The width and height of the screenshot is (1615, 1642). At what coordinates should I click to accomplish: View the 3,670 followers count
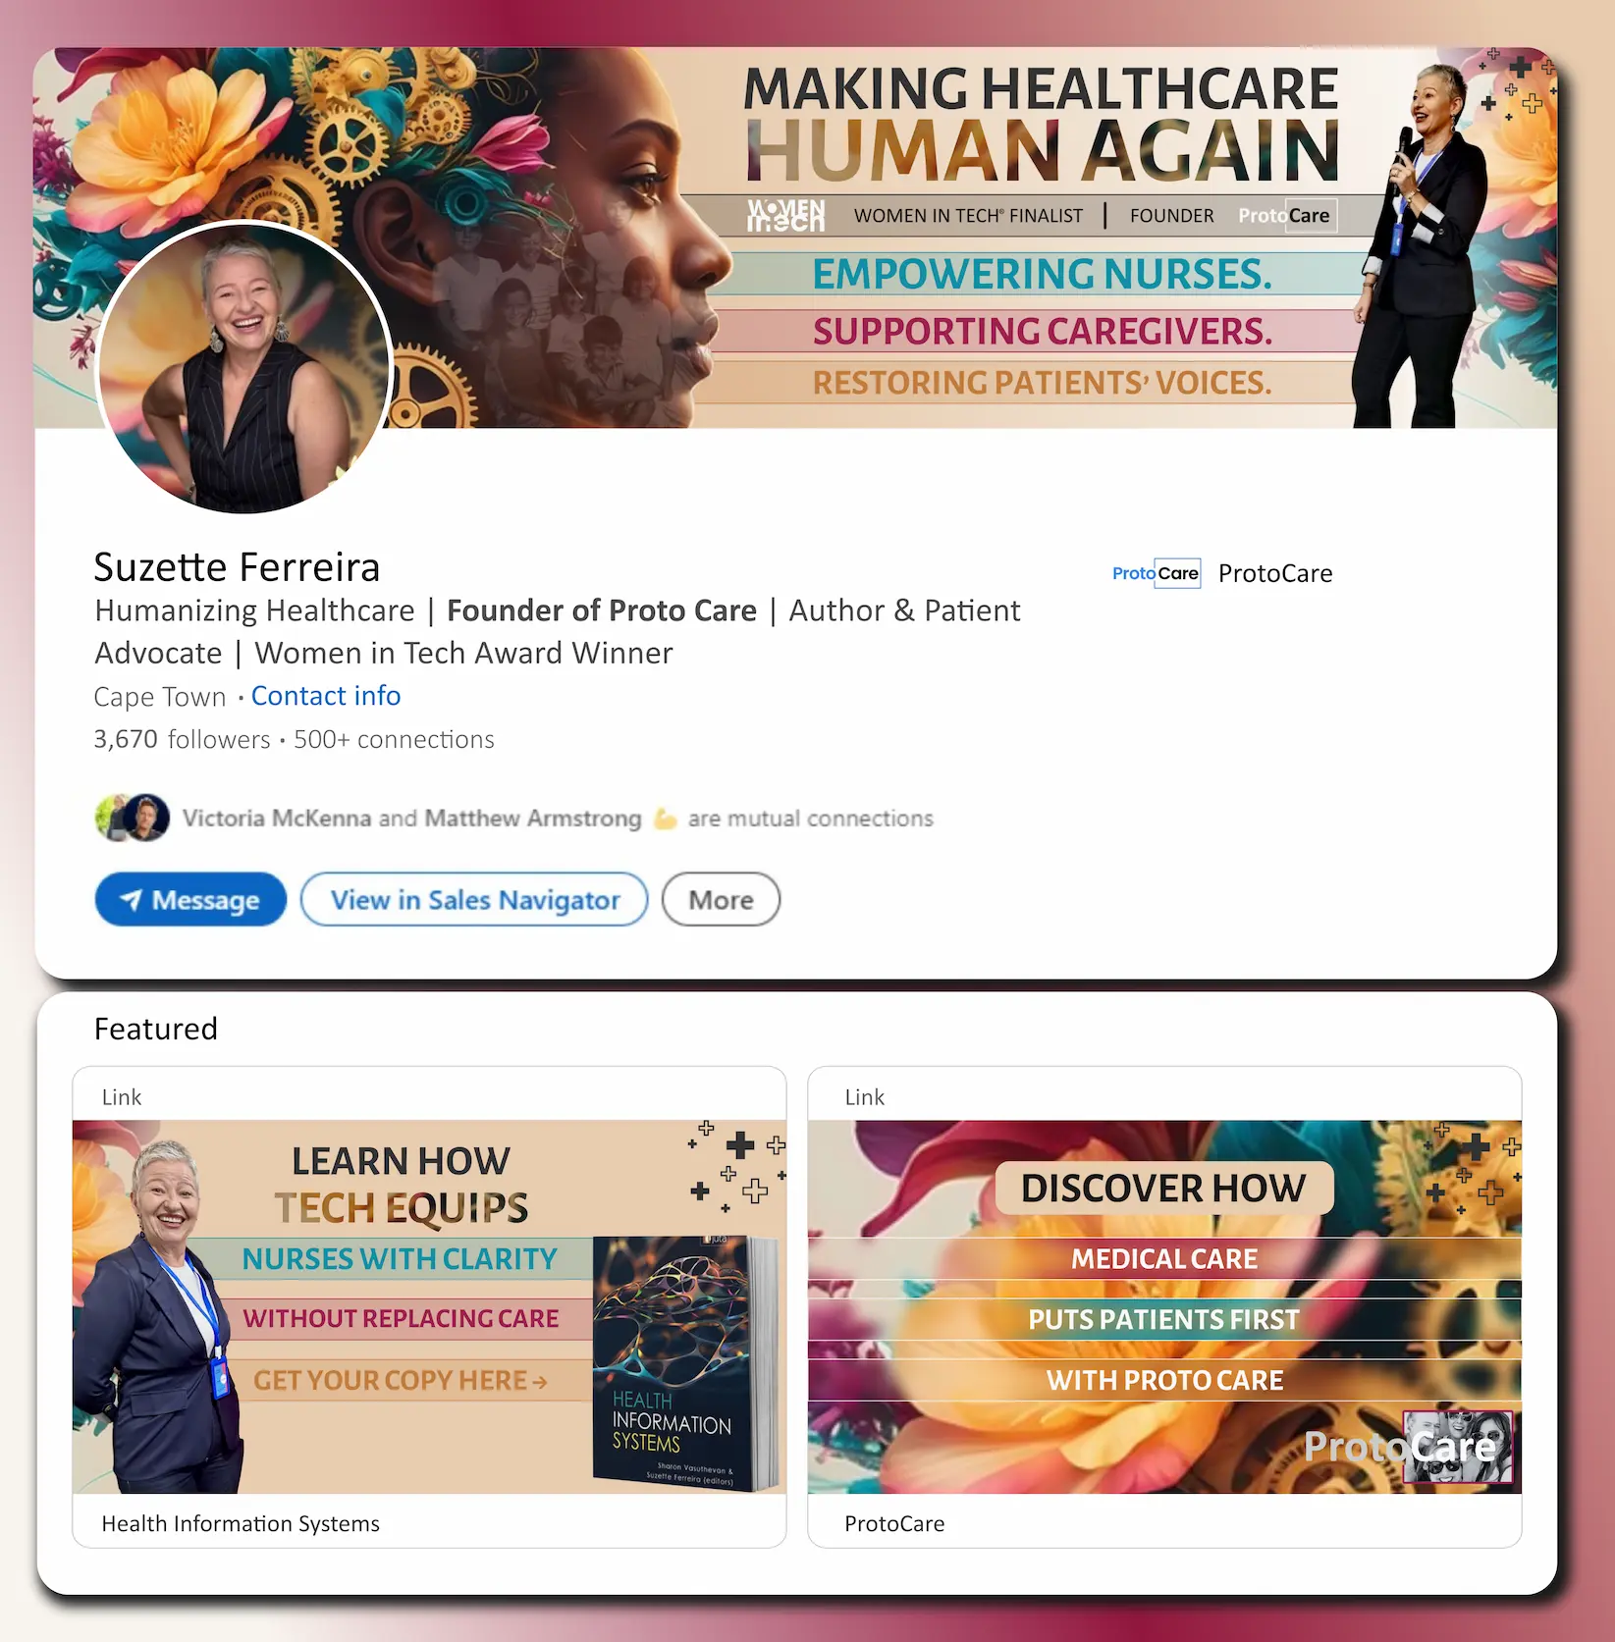(x=182, y=739)
